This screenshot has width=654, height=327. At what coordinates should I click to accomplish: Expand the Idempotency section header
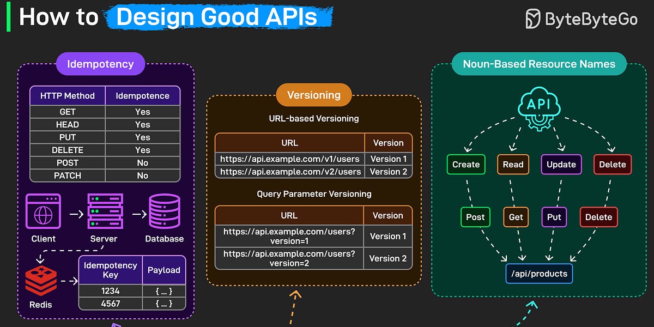pos(100,64)
